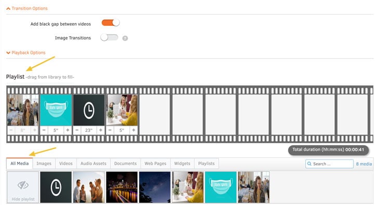Open the Documents tab
This screenshot has width=377, height=205.
[x=125, y=164]
